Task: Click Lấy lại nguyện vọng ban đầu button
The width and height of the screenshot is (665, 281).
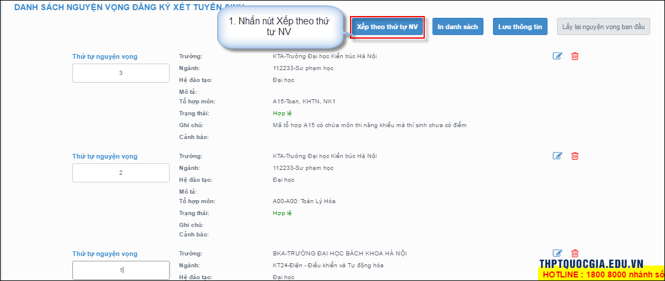Action: click(x=603, y=26)
